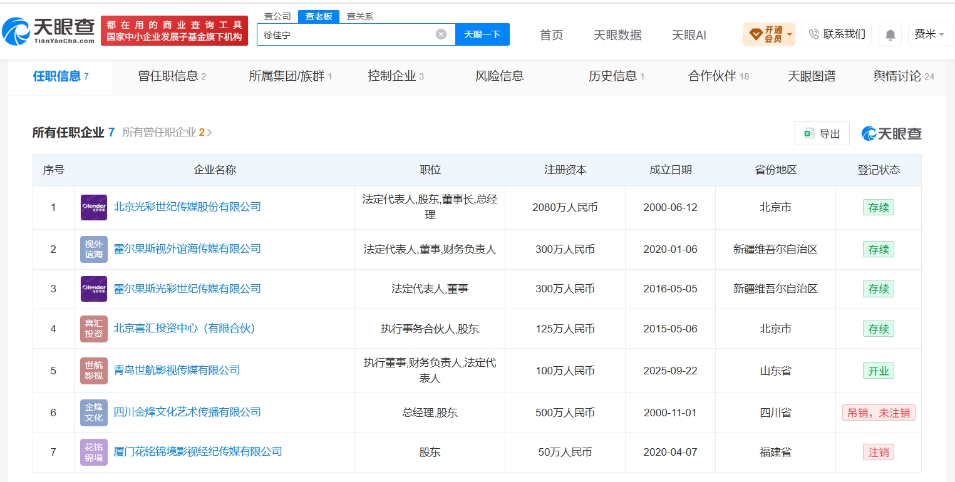Screen dimensions: 955x482
Task: Click the 125万人民币 capital cell
Action: [565, 329]
